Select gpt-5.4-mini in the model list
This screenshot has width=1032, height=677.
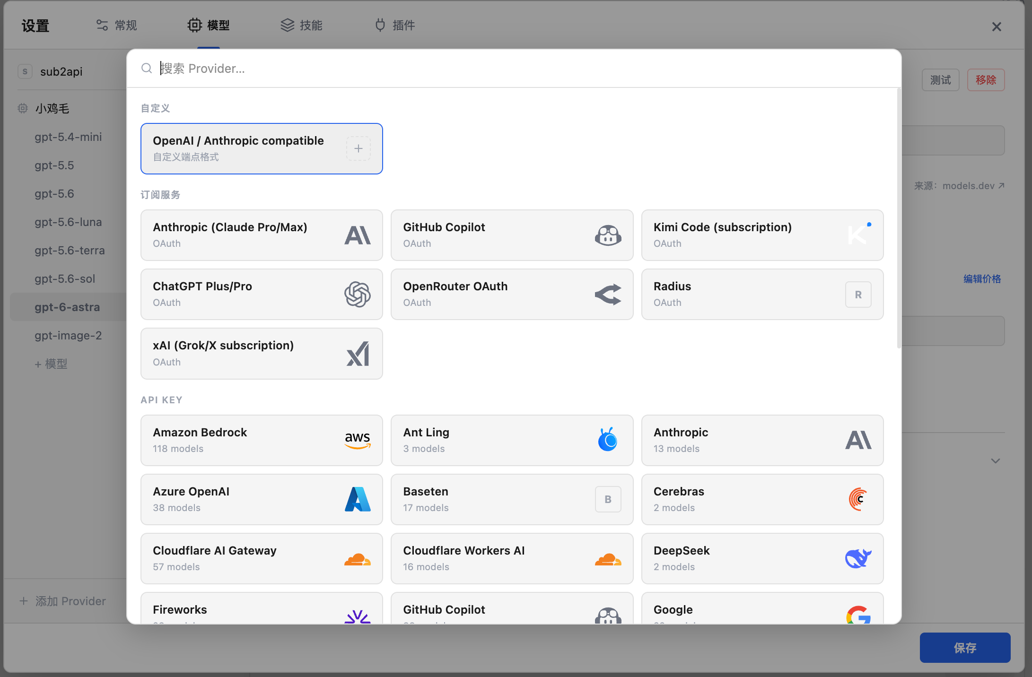[x=68, y=137]
